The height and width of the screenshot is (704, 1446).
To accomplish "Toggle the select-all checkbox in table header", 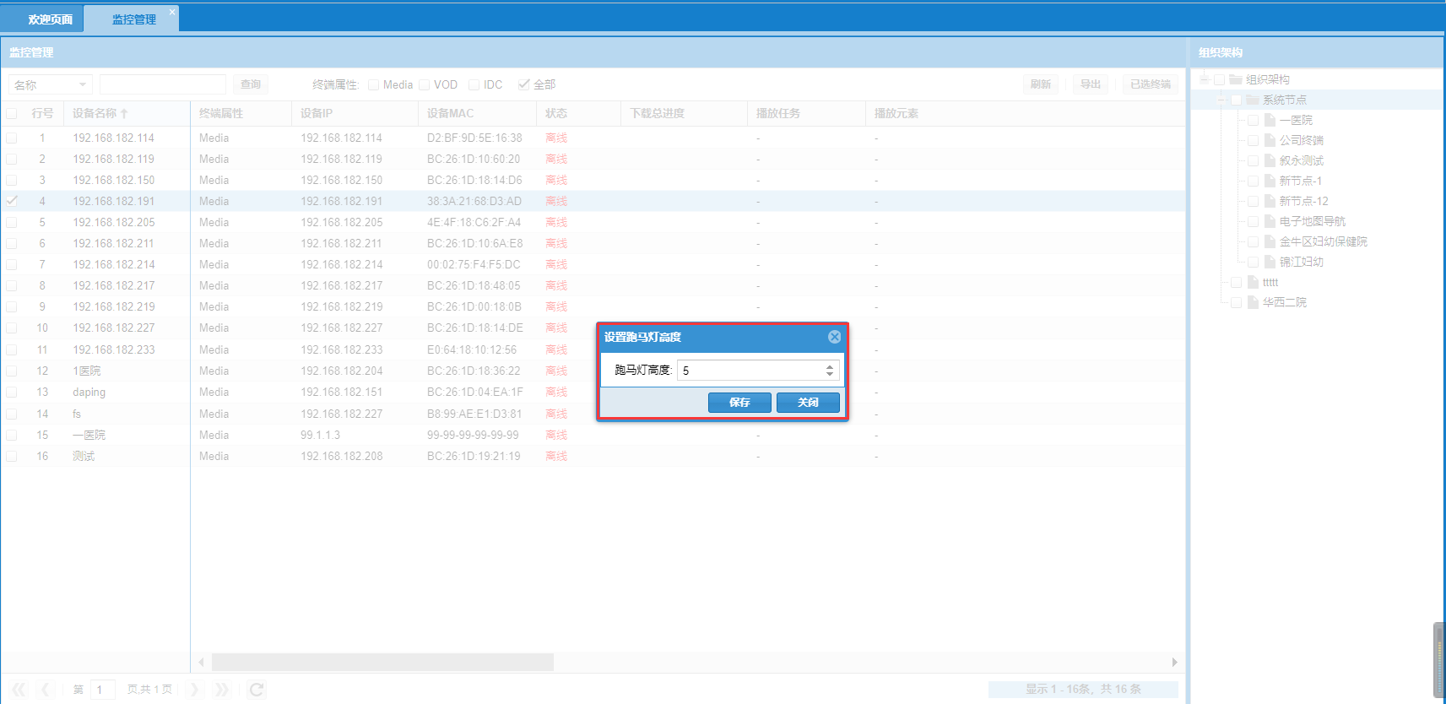I will (11, 113).
